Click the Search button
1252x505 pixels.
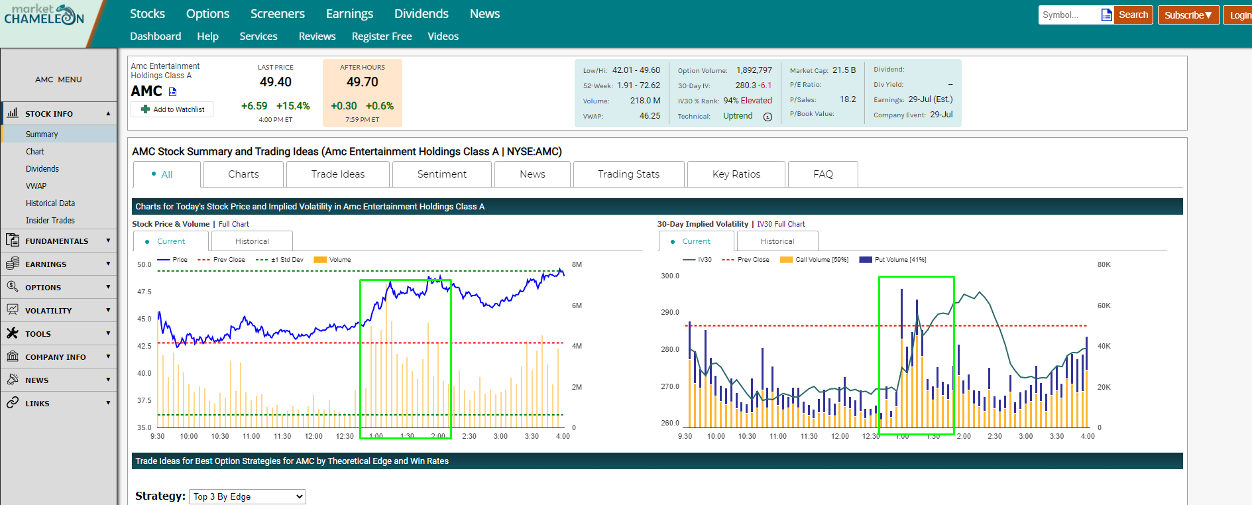pyautogui.click(x=1133, y=15)
